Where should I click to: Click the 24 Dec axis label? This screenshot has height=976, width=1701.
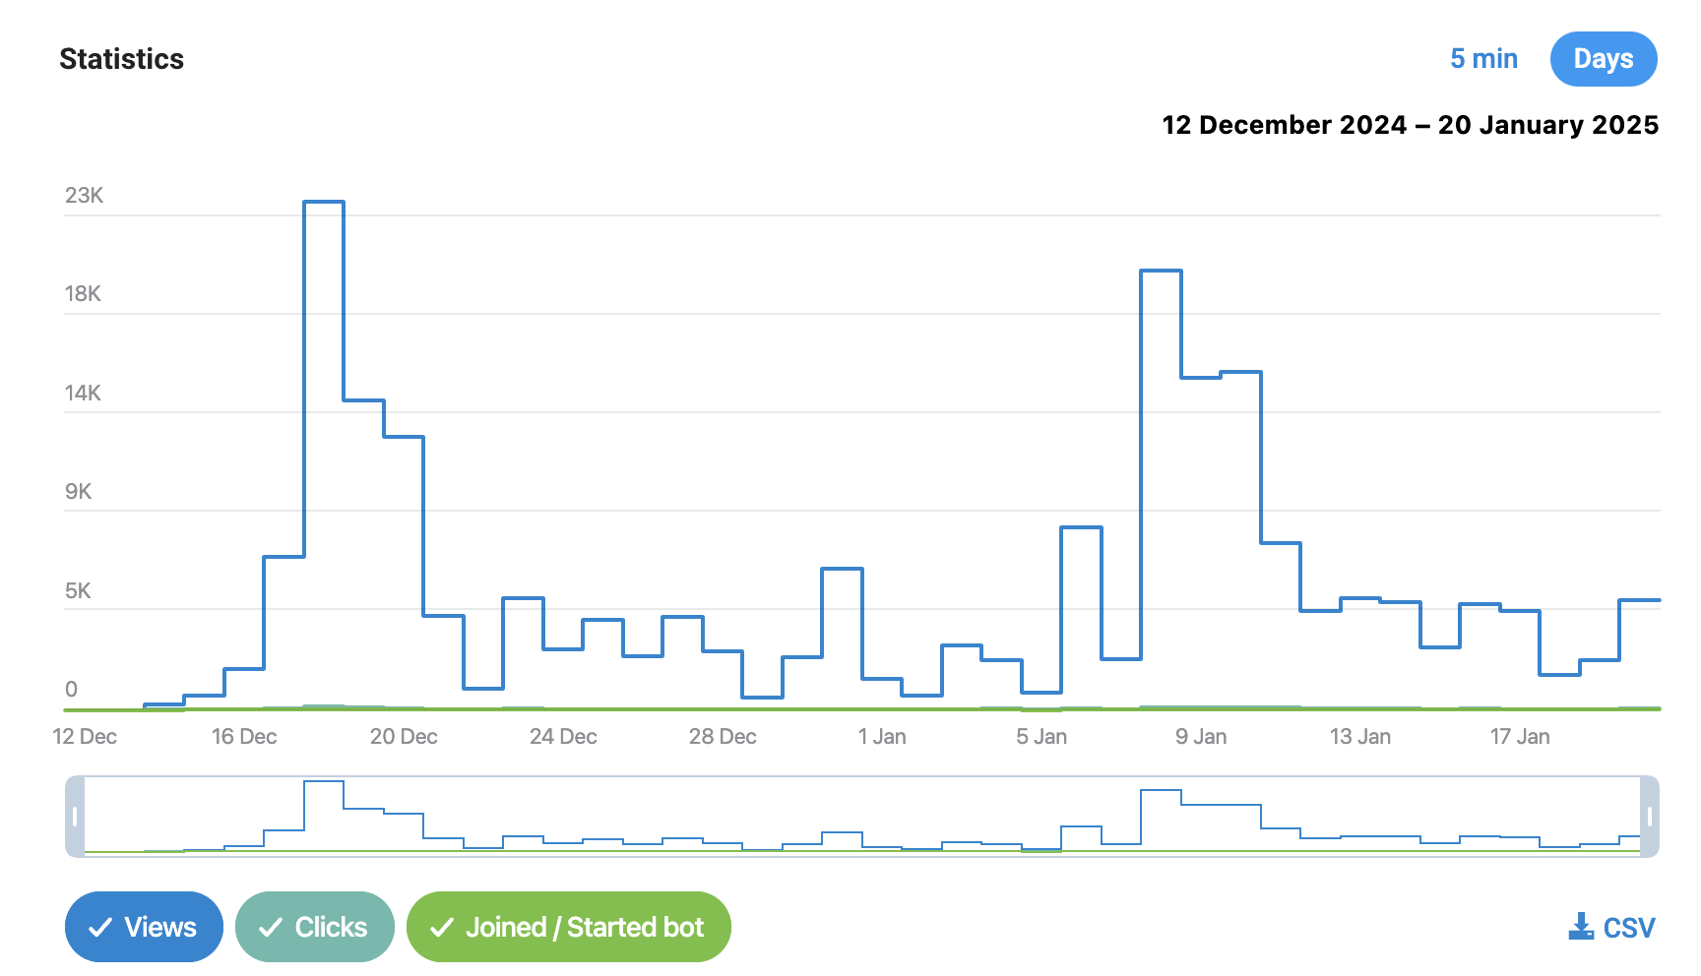(563, 736)
